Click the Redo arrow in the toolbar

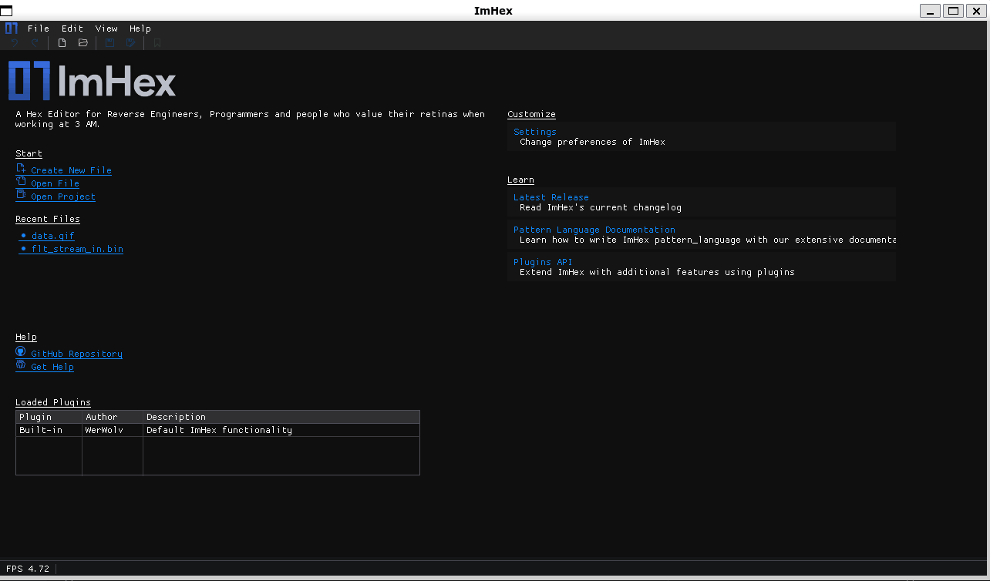click(x=35, y=42)
